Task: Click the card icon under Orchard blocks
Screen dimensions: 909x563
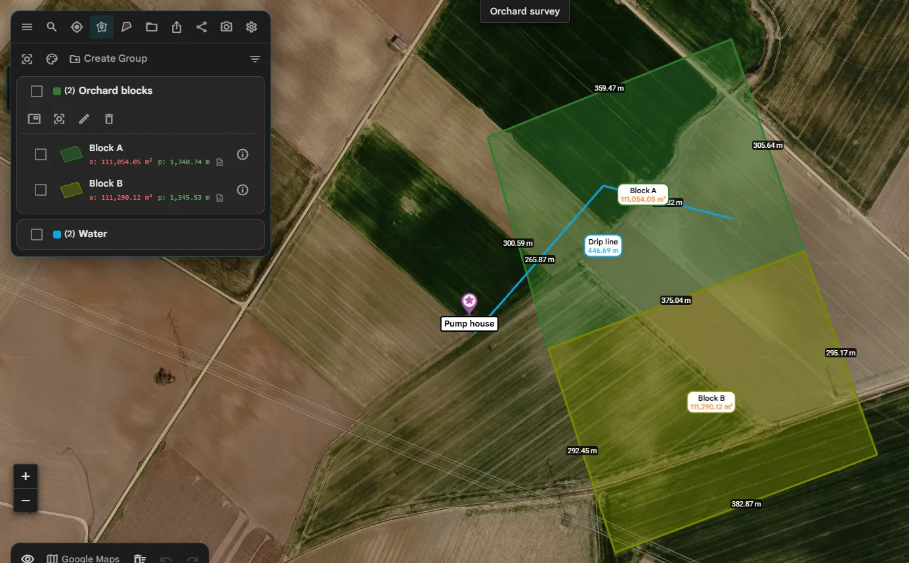Action: (34, 119)
